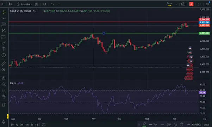The height and width of the screenshot is (127, 212).
Task: Open the object tree layers icon
Action: pyautogui.click(x=4, y=122)
